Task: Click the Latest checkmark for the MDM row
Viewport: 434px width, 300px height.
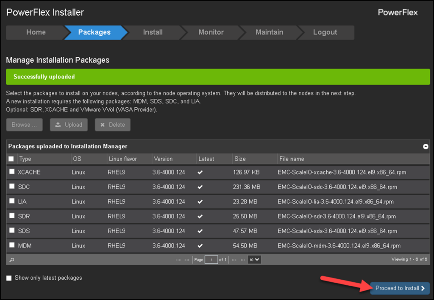Action: click(200, 245)
